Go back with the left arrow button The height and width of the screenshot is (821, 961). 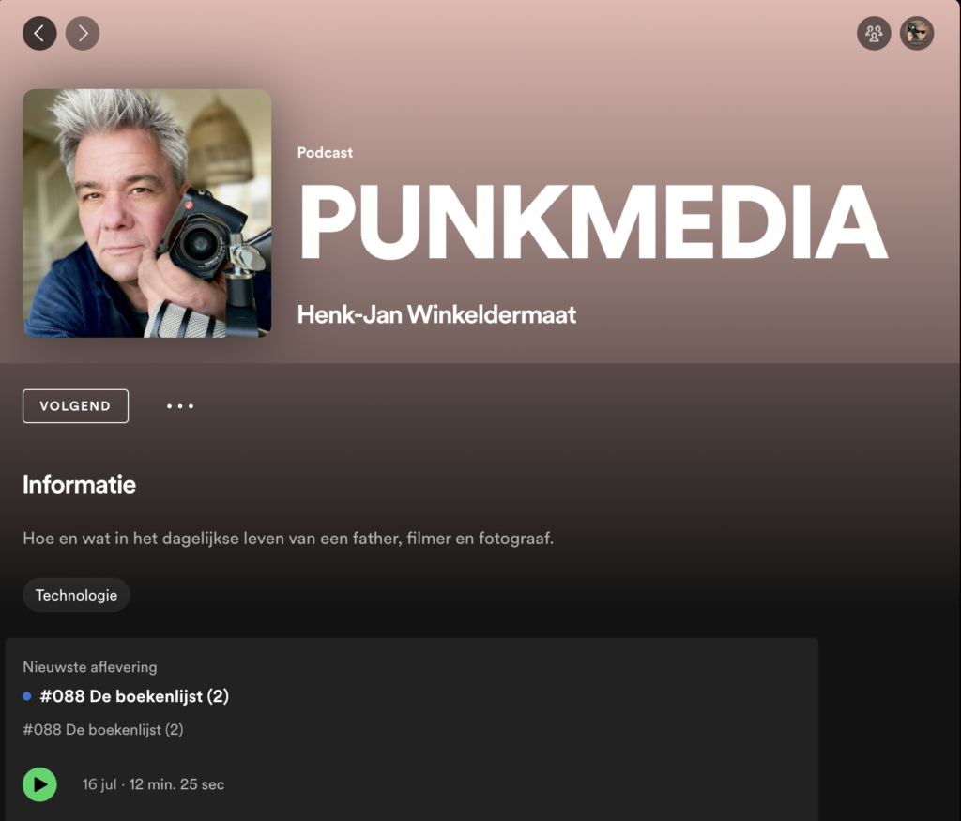pyautogui.click(x=39, y=33)
